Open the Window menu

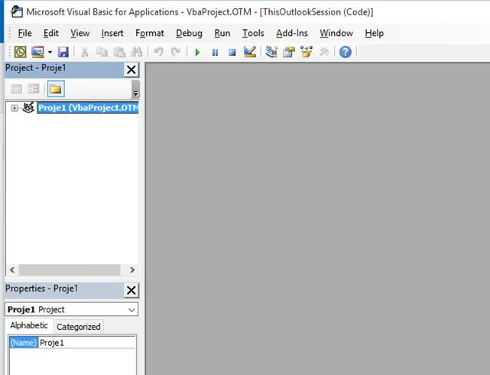[336, 33]
